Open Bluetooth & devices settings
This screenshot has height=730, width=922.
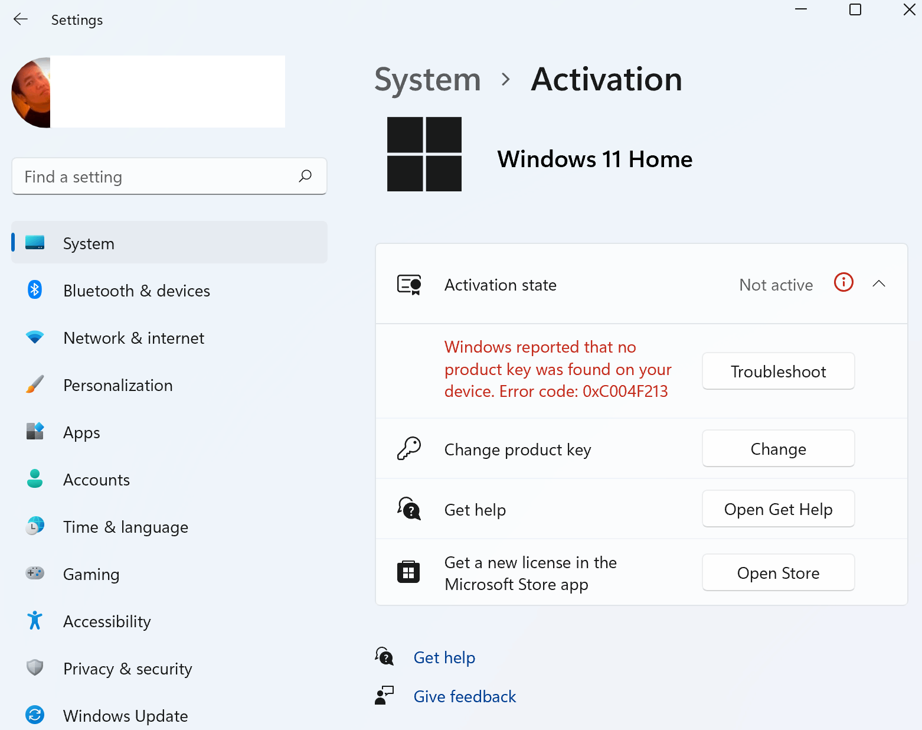(x=169, y=290)
